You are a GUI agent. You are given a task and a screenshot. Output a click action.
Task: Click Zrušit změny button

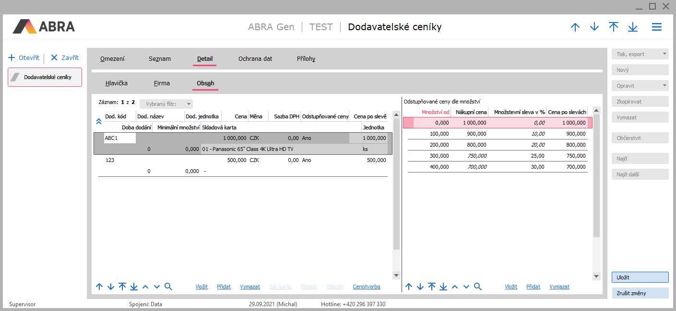(640, 293)
